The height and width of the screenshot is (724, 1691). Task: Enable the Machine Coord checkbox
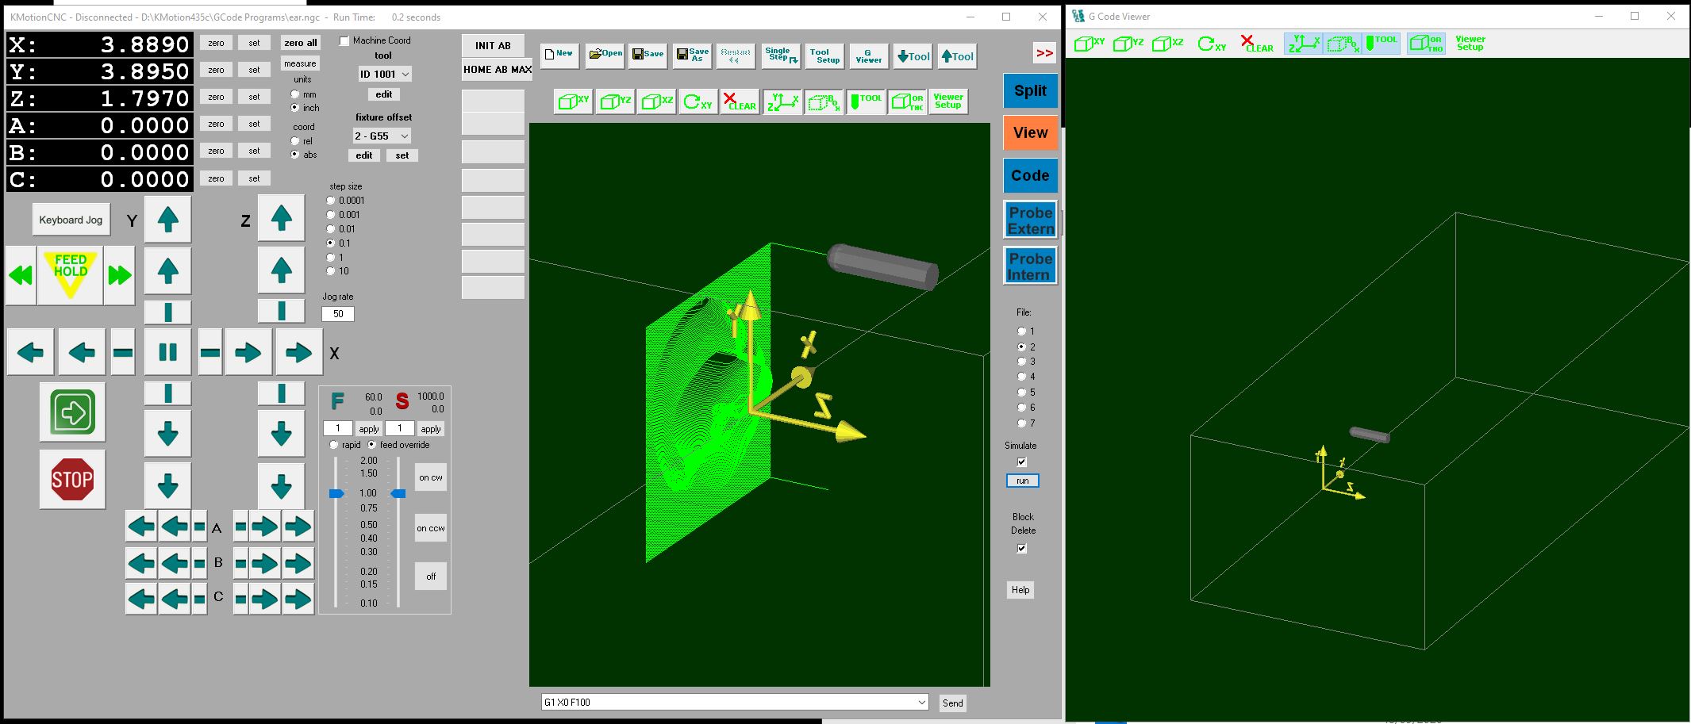tap(344, 40)
